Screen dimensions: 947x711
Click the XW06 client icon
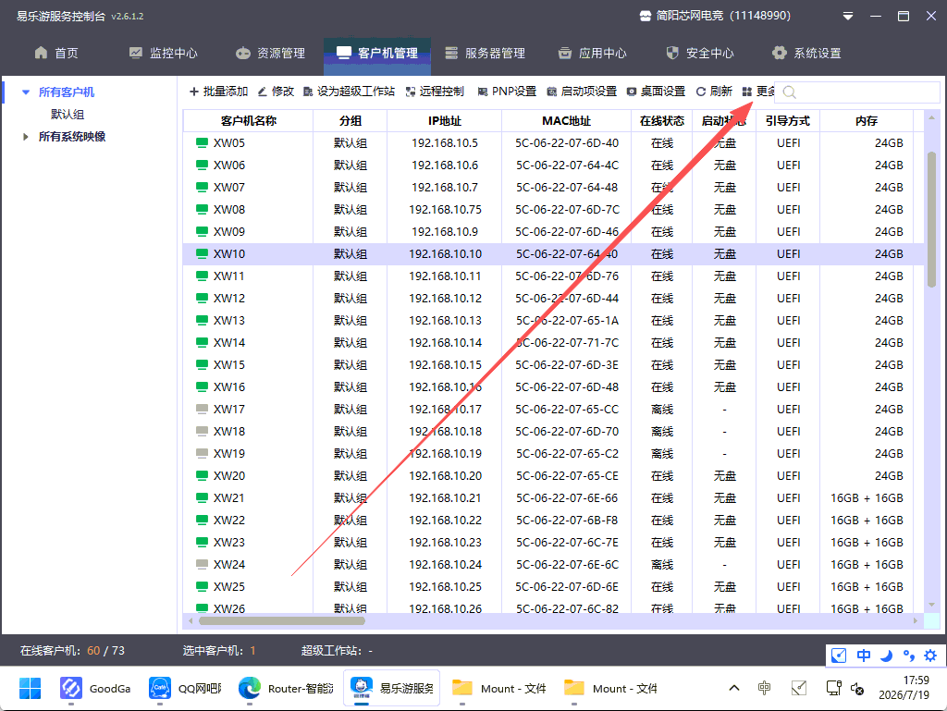point(202,165)
